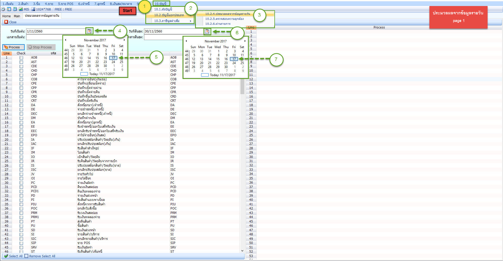This screenshot has height=261, width=503.
Task: Go to next month in the left calendar
Action: point(124,40)
